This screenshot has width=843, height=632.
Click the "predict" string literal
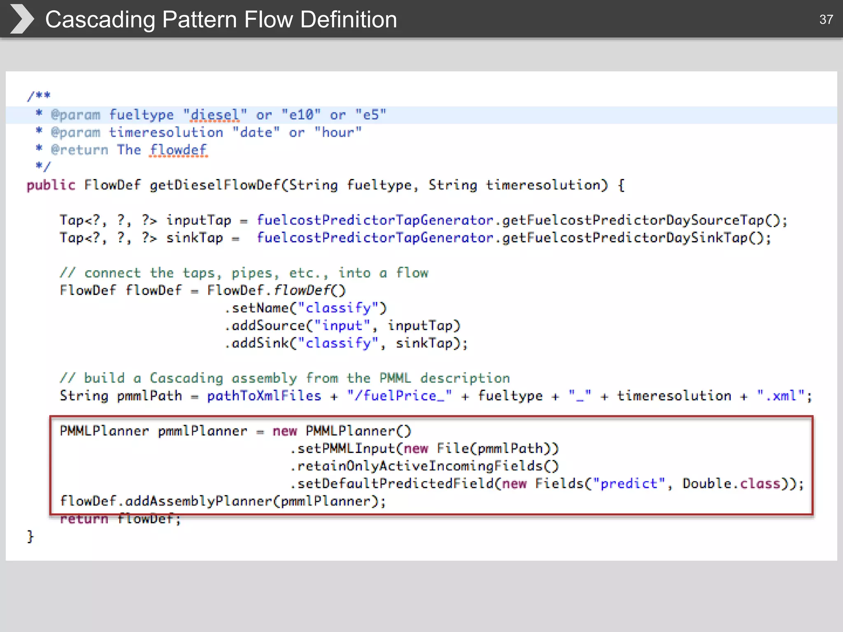[x=629, y=484]
